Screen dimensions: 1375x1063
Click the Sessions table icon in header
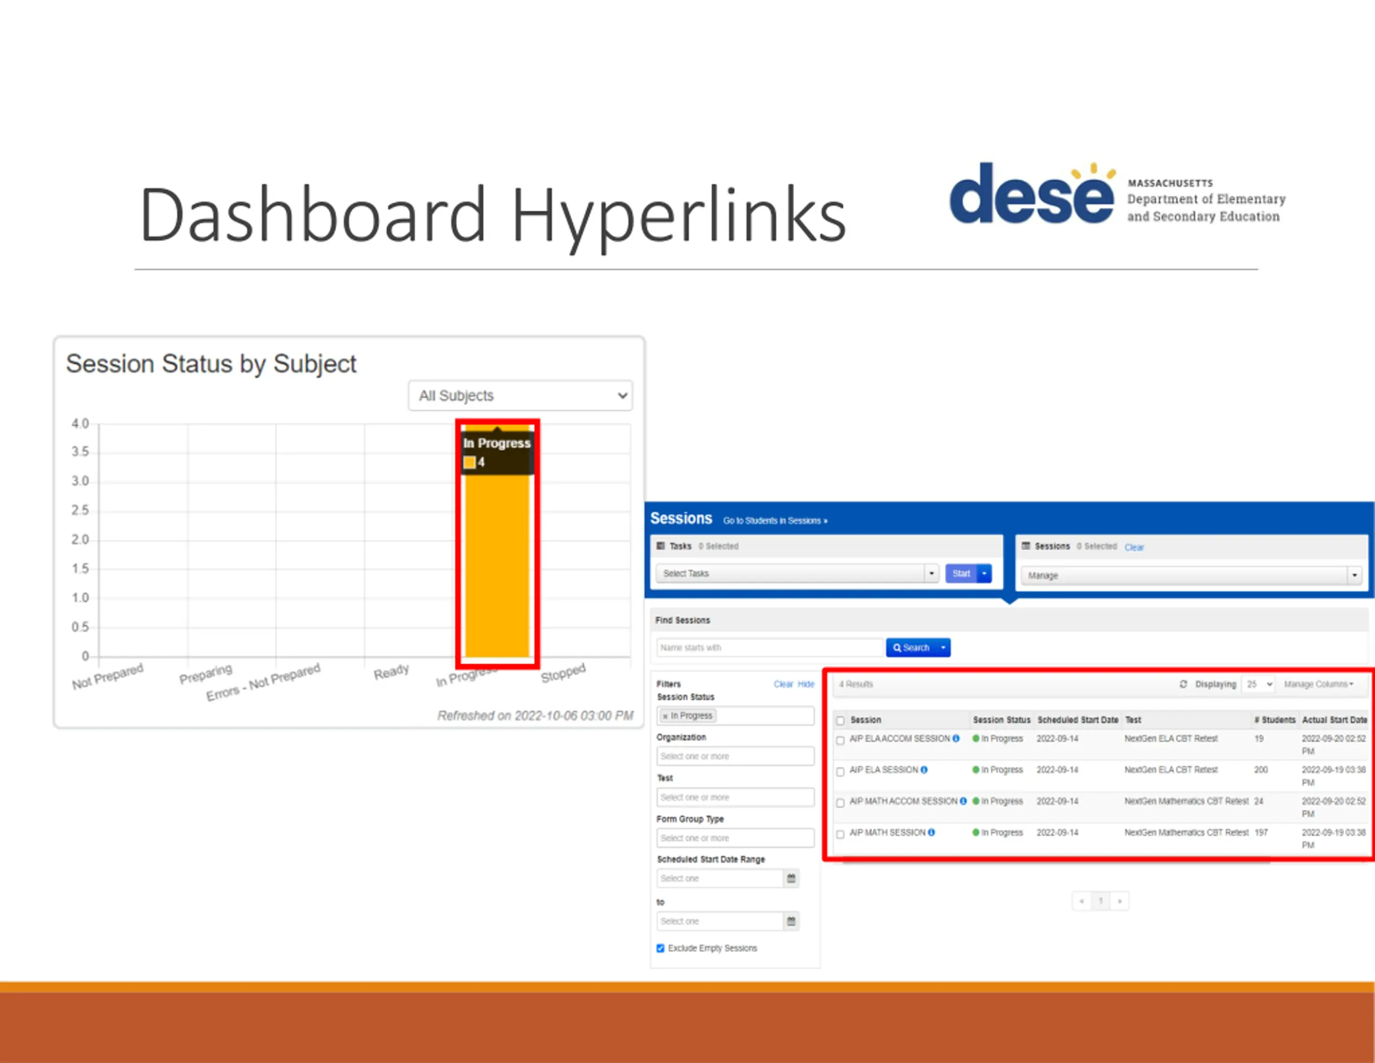coord(1025,545)
